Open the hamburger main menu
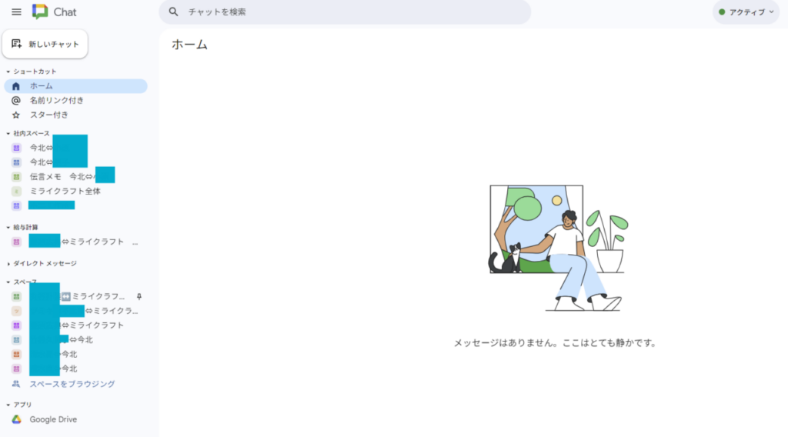Image resolution: width=788 pixels, height=437 pixels. point(16,12)
